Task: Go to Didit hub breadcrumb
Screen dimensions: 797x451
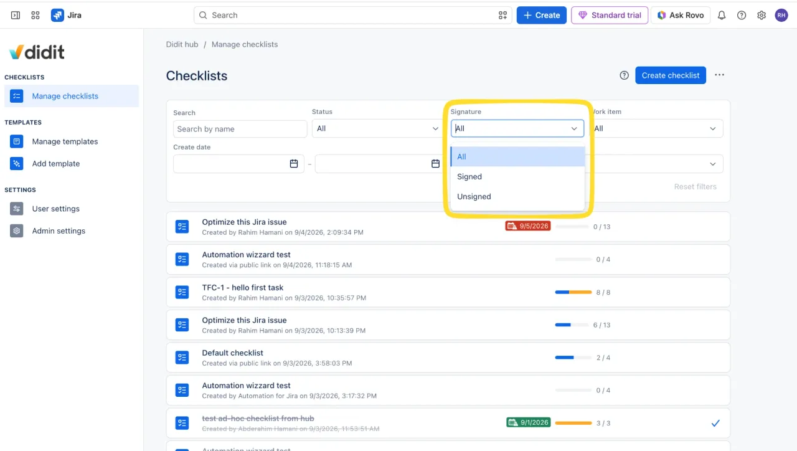Action: 182,45
